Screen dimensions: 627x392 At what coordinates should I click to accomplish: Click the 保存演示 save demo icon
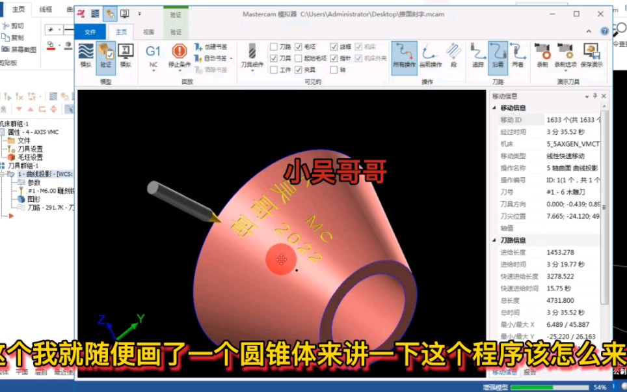point(592,51)
